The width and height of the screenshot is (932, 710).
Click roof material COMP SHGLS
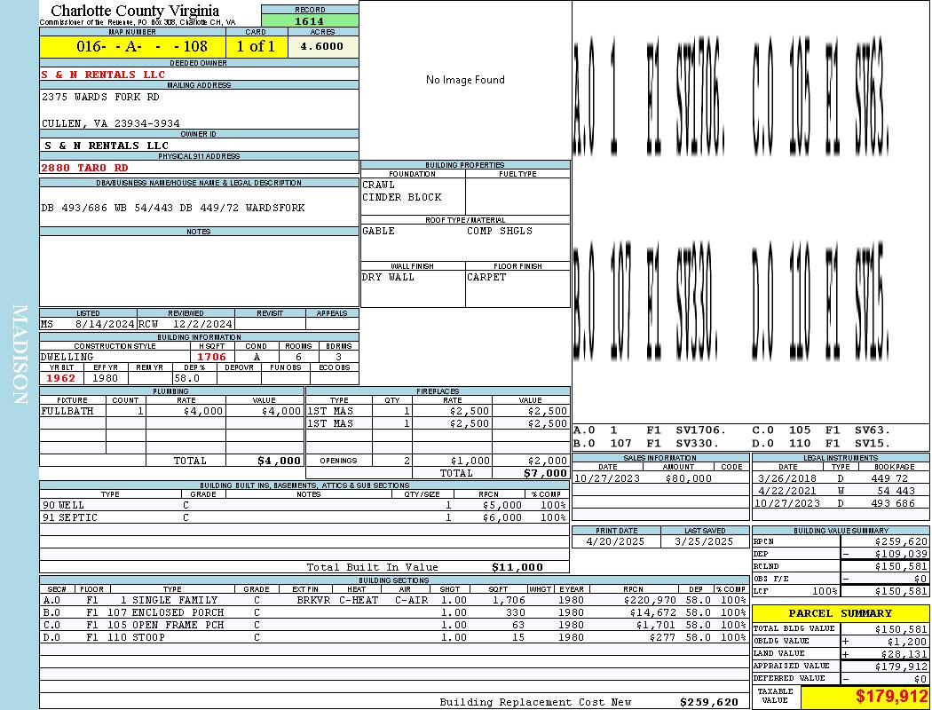500,231
